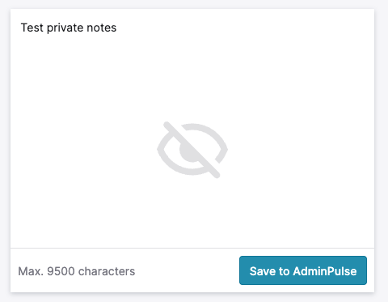Click the eye outline of the hidden-visibility icon
This screenshot has height=302, width=388.
pyautogui.click(x=192, y=149)
